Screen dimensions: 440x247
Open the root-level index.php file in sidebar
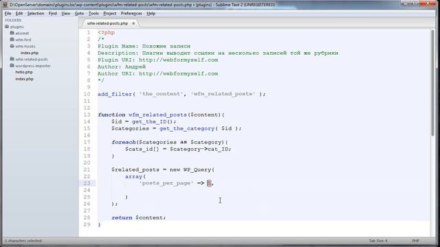point(24,79)
